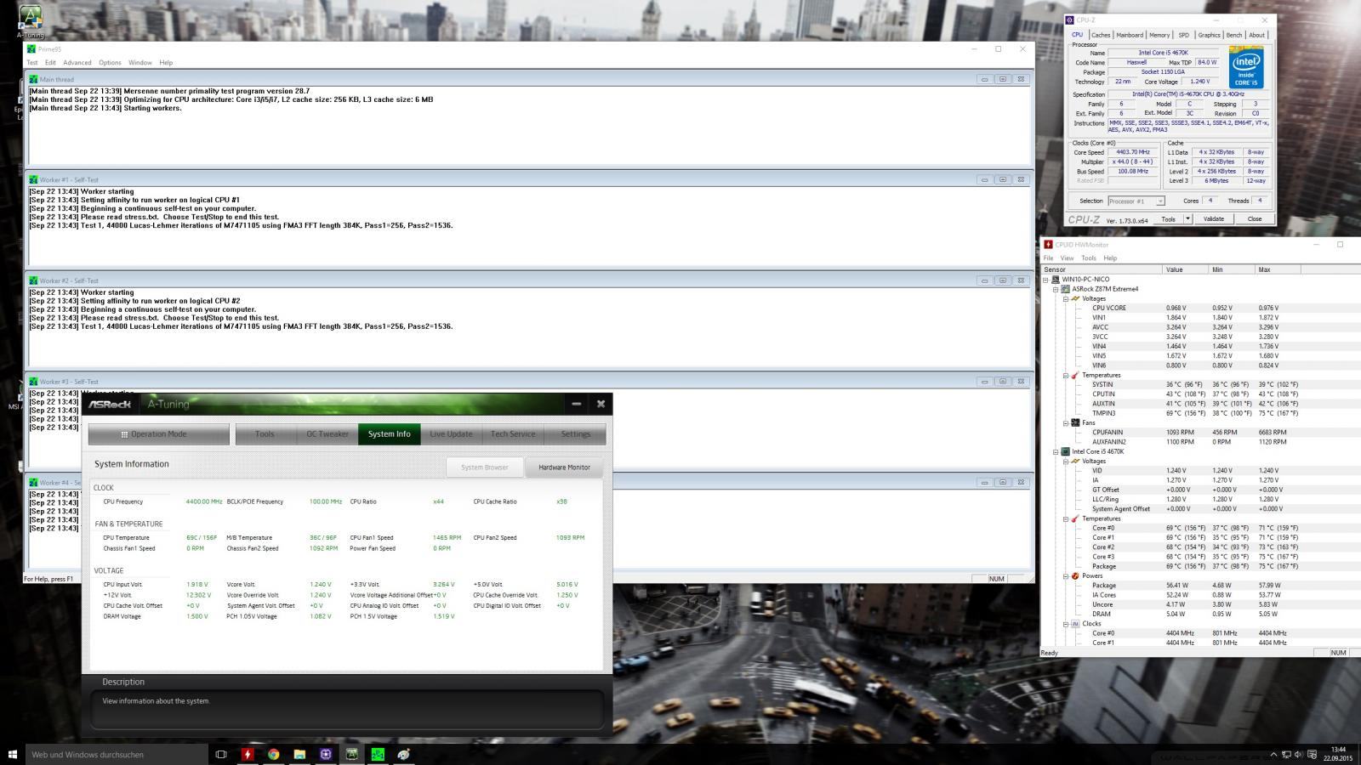This screenshot has width=1361, height=765.
Task: Click the Validate button in CPU-Z
Action: [1214, 218]
